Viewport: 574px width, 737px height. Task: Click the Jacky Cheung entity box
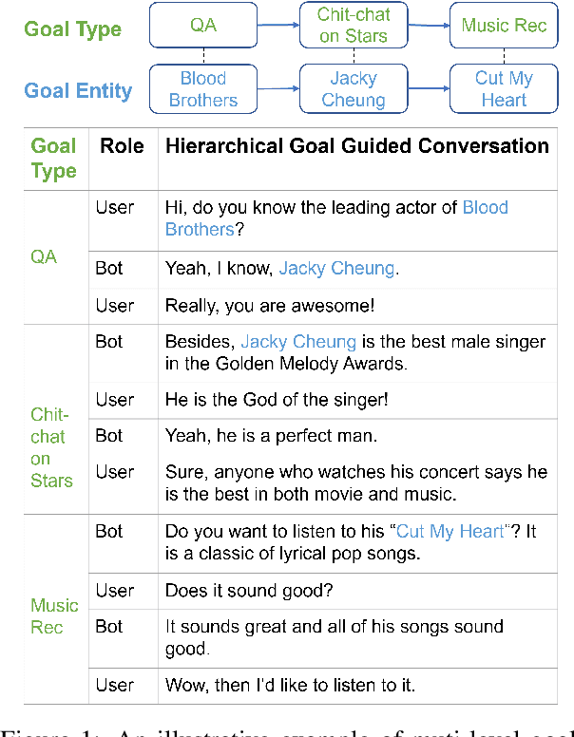(354, 89)
